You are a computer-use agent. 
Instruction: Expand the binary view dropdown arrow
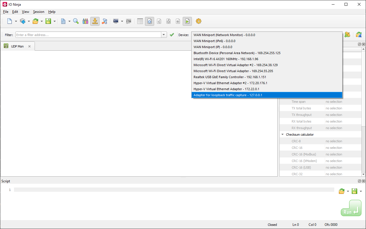pyautogui.click(x=69, y=21)
